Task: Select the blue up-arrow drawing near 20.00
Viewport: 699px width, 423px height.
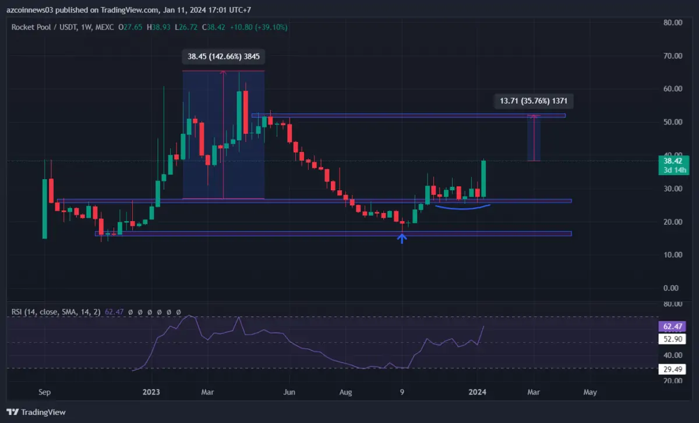Action: pyautogui.click(x=402, y=238)
